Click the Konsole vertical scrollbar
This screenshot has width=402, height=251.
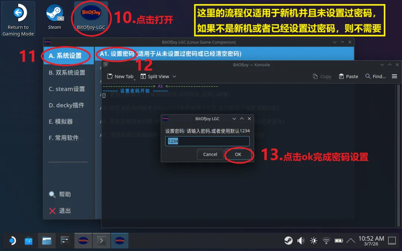(398, 155)
